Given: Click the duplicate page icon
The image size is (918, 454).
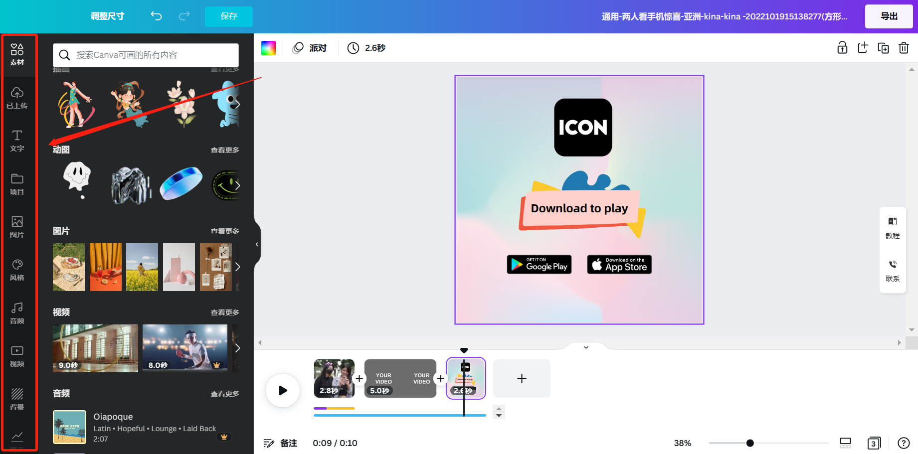Looking at the screenshot, I should [x=883, y=48].
